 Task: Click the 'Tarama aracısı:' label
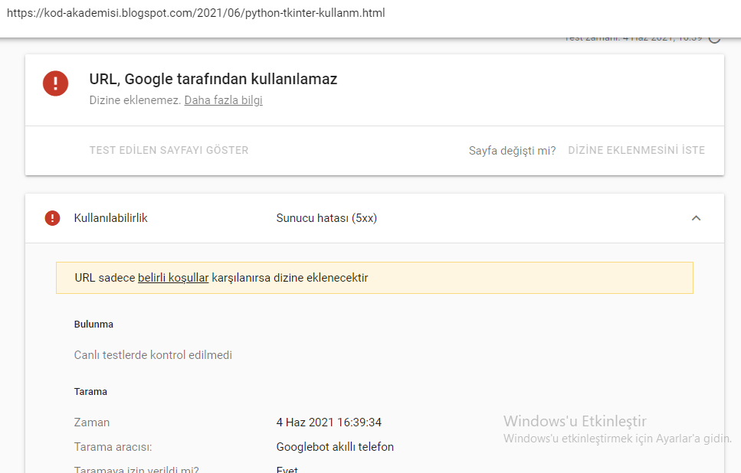113,447
